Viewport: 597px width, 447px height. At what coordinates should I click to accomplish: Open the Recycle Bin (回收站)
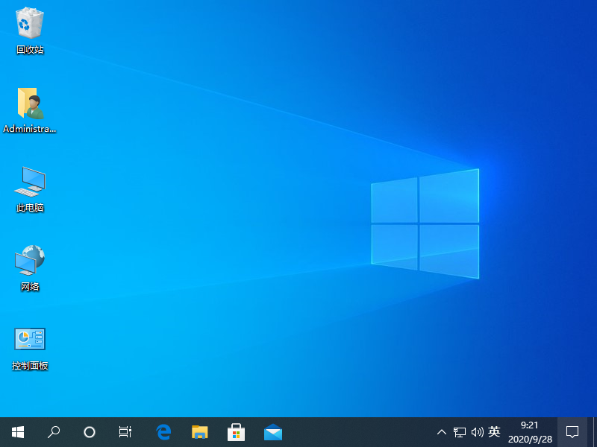click(30, 24)
